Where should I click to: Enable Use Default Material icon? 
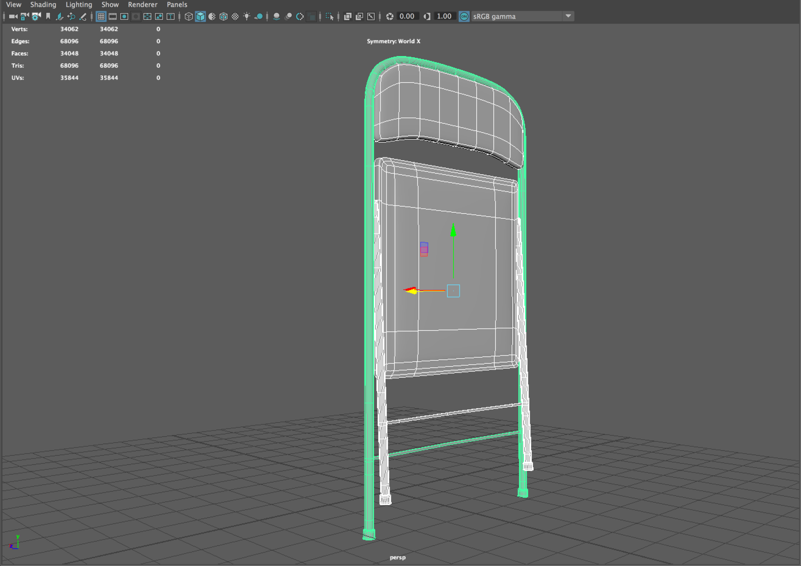tap(212, 16)
